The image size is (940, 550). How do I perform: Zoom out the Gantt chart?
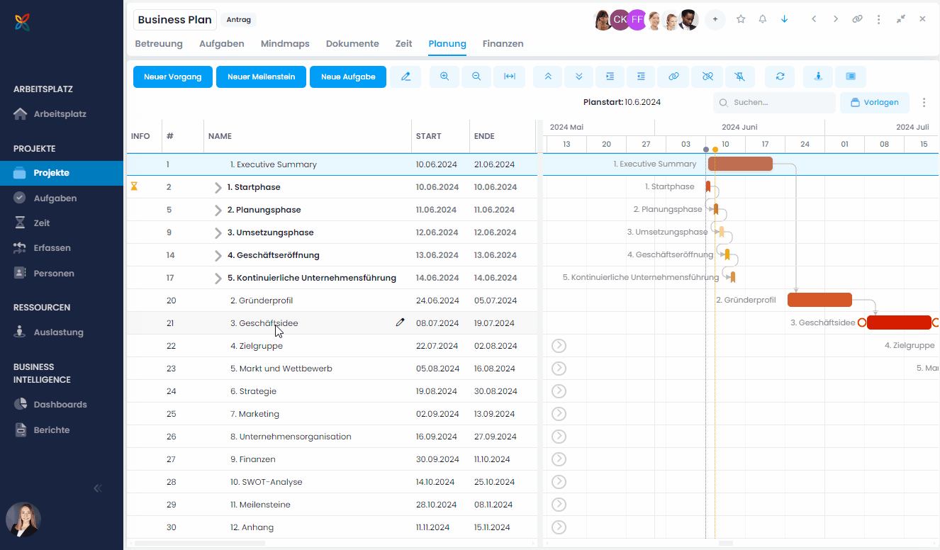click(x=476, y=77)
